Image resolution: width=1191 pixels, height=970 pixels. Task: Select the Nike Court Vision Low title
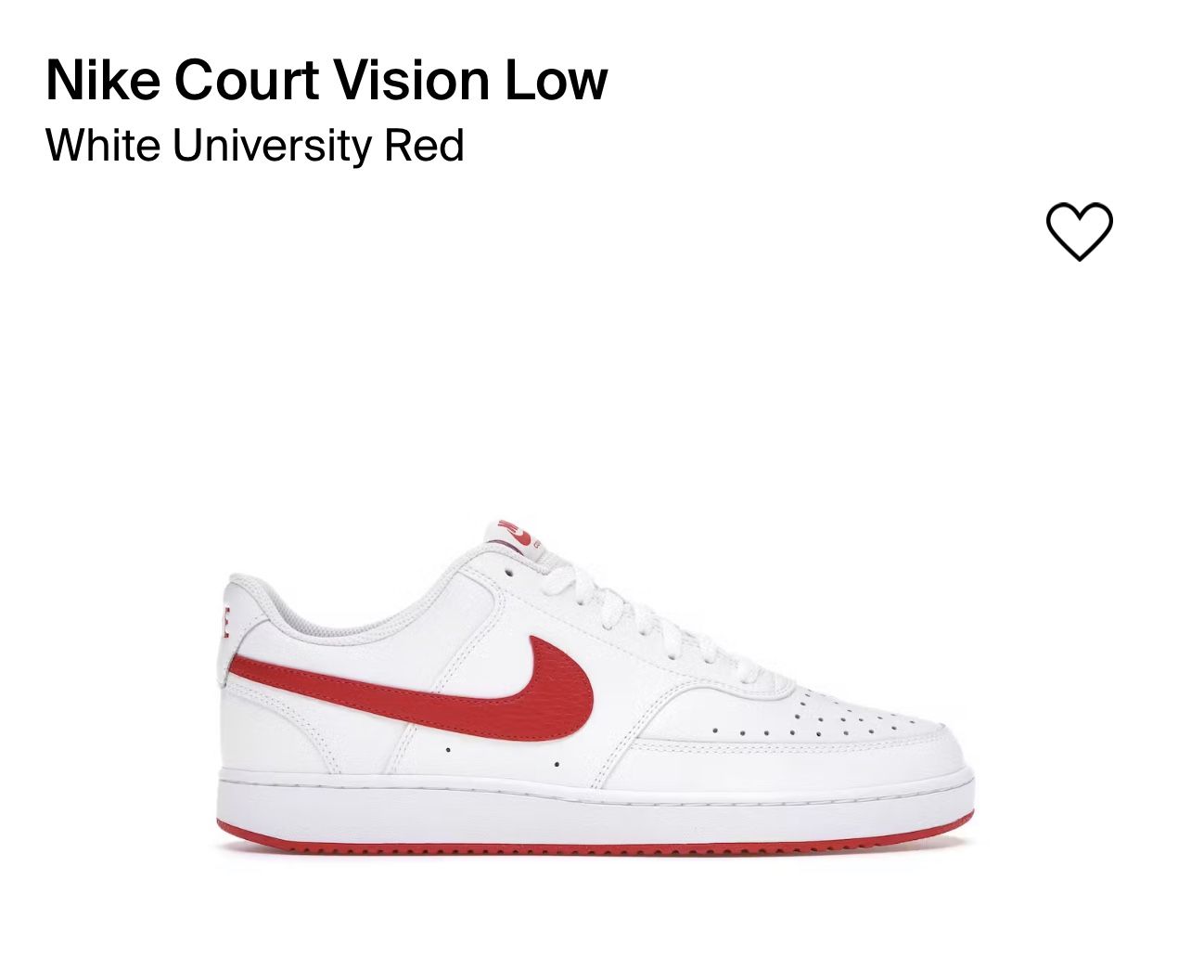325,79
